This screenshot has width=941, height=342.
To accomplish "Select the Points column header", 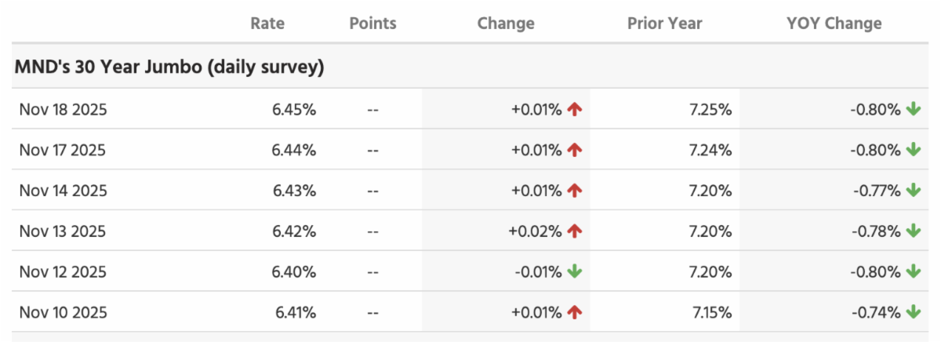I will point(372,24).
